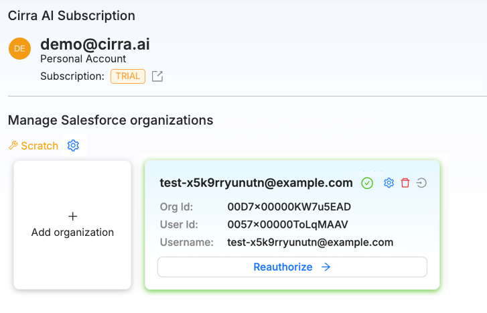The image size is (487, 313).
Task: Click the plus icon in Add organization
Action: point(73,216)
